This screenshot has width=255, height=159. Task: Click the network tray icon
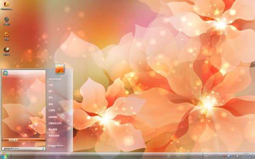(233, 156)
